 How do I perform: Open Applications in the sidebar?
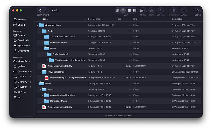click(22, 45)
